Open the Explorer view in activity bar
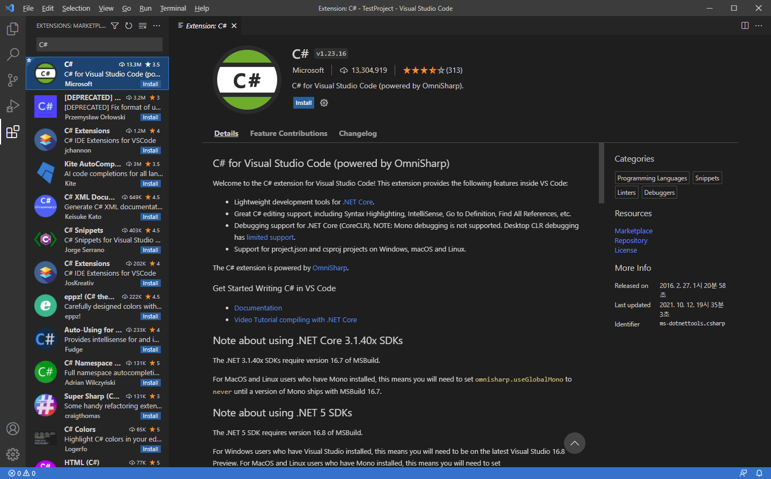771x479 pixels. [x=13, y=28]
